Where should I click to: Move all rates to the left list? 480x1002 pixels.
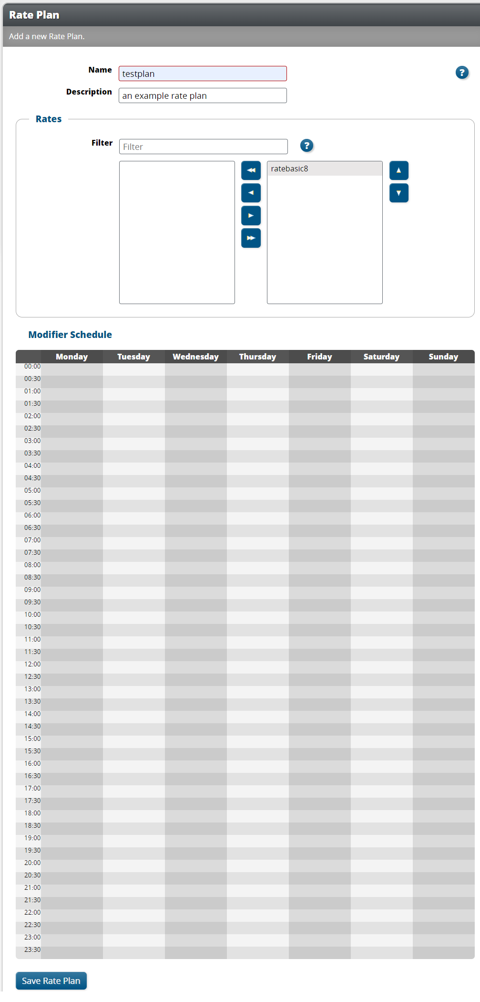[x=251, y=170]
